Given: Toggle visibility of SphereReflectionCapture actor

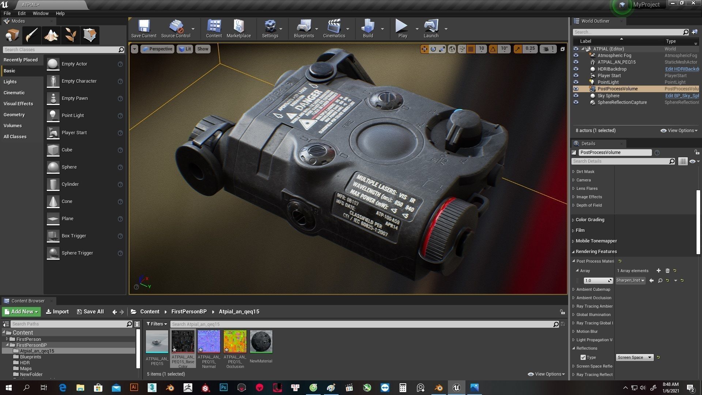Looking at the screenshot, I should [x=576, y=102].
